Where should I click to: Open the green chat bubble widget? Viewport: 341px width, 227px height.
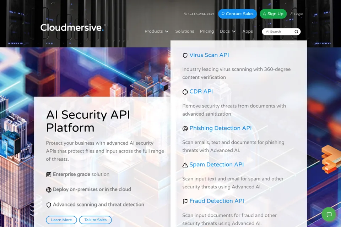pos(329,215)
